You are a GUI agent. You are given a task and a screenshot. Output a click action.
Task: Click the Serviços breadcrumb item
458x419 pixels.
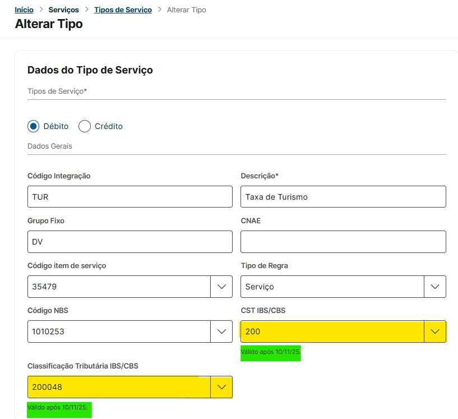(x=64, y=10)
